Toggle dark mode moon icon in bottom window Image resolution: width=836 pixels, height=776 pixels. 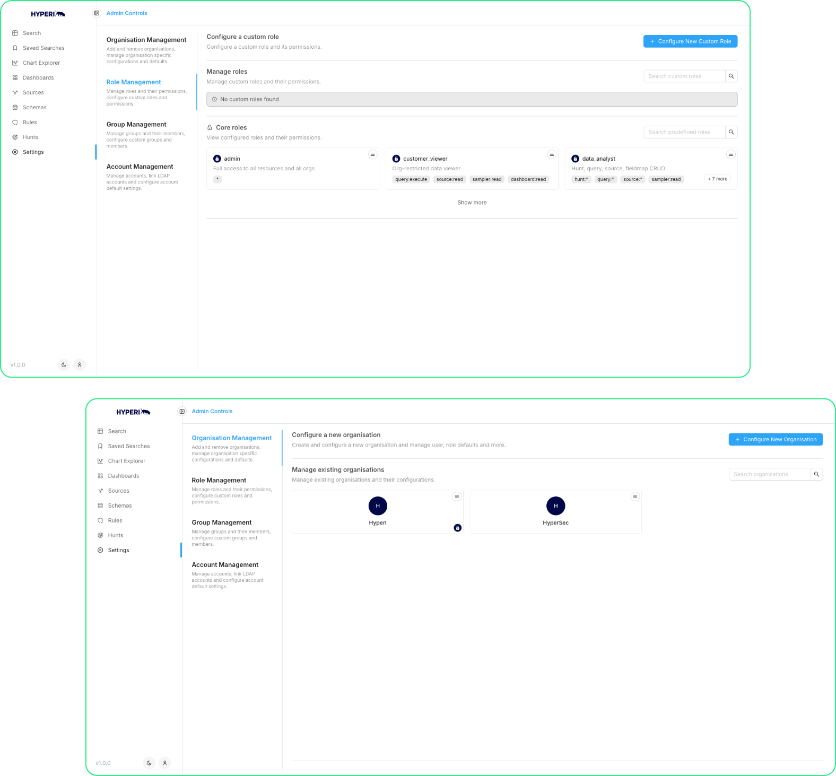tap(149, 763)
